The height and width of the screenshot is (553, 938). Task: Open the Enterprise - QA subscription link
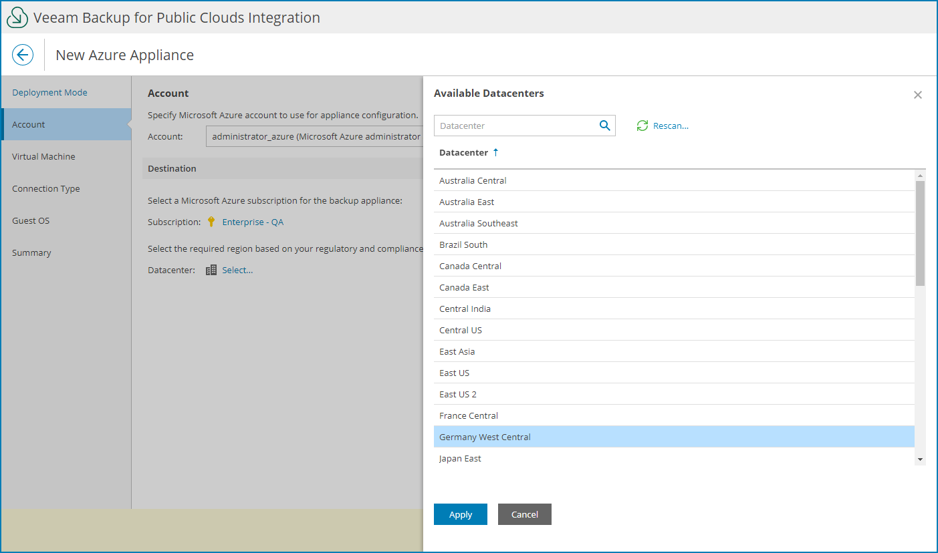pyautogui.click(x=253, y=222)
